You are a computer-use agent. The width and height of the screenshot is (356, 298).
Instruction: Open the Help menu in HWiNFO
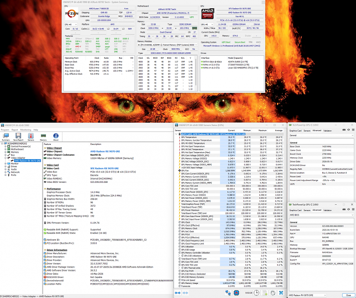pyautogui.click(x=36, y=130)
